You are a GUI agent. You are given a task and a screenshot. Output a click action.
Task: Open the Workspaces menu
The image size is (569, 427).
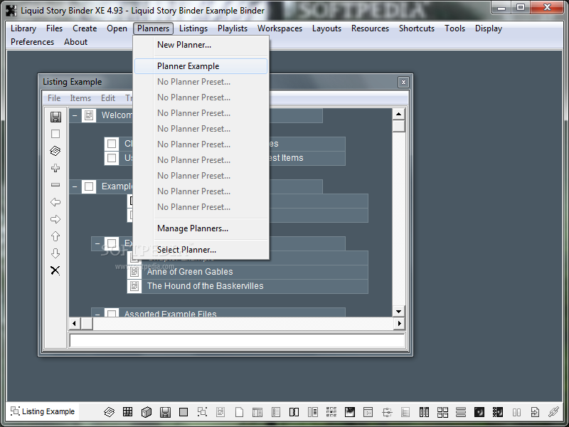pyautogui.click(x=280, y=28)
